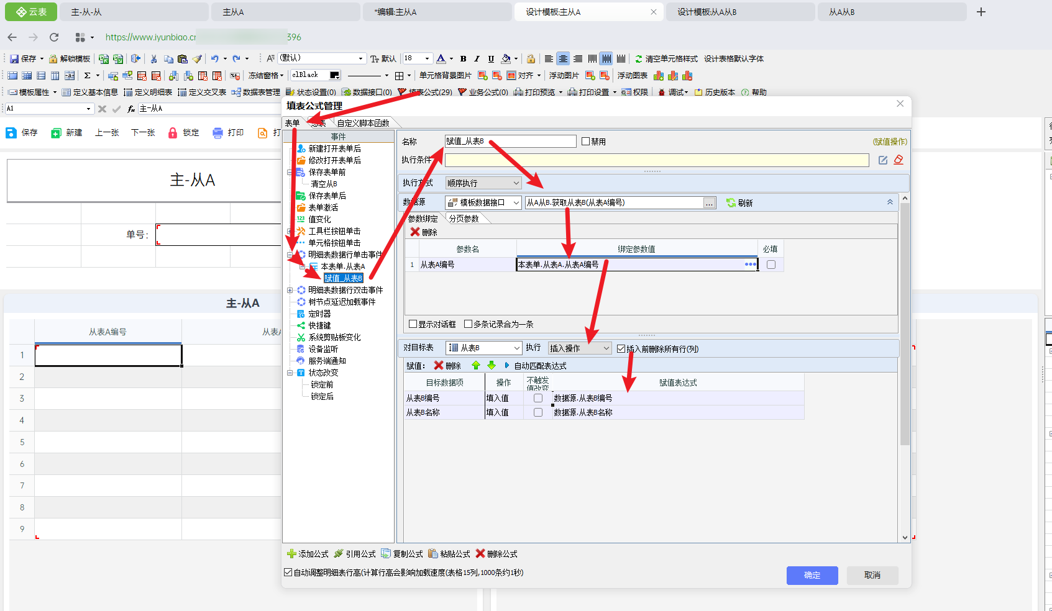The height and width of the screenshot is (611, 1052).
Task: Click the edit execution condition icon
Action: 883,160
